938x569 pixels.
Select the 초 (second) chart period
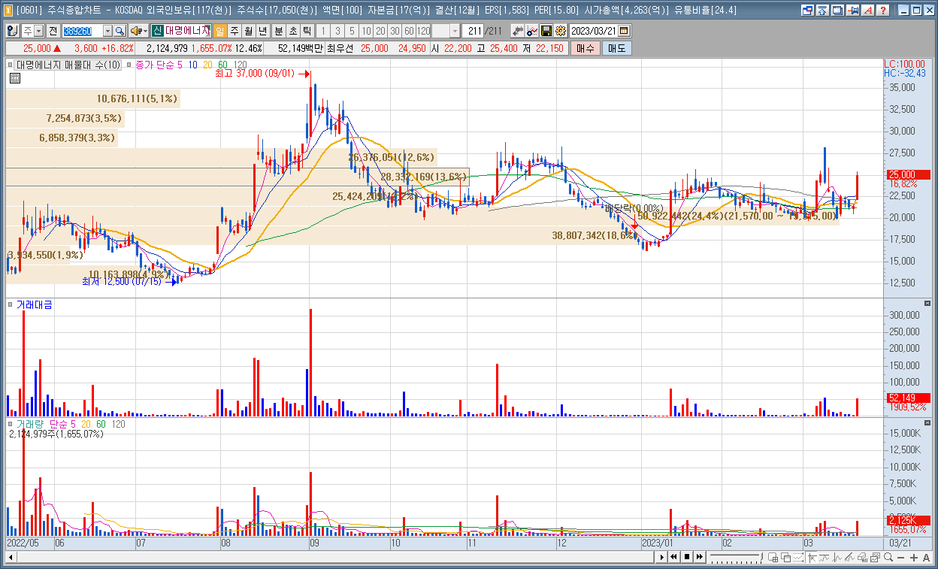pos(293,31)
